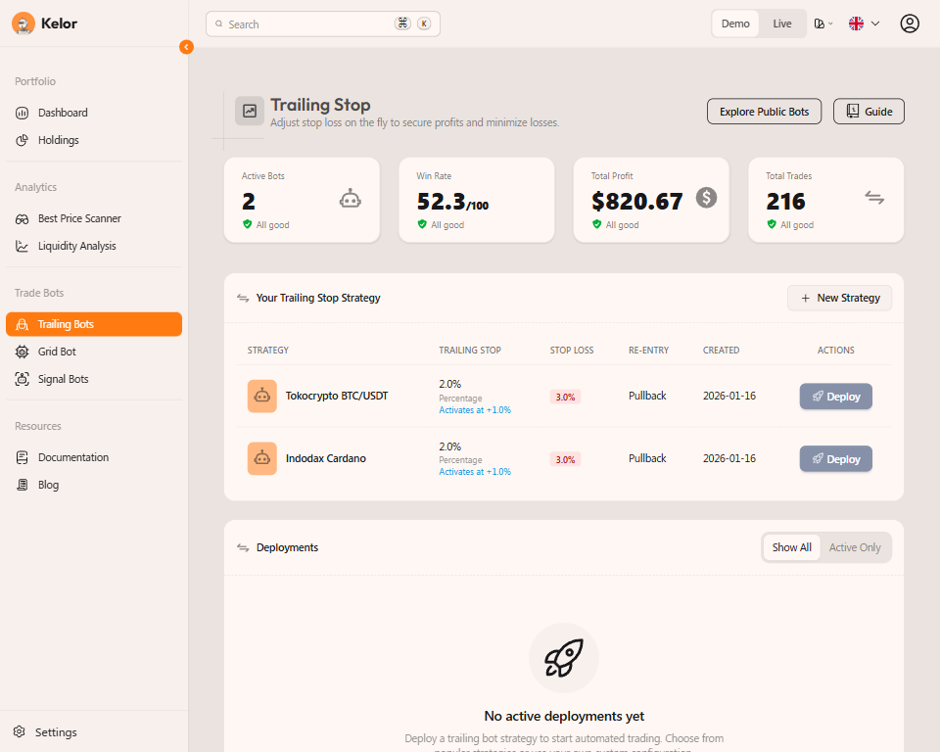Viewport: 940px width, 752px height.
Task: Click the Indodax Cardano bot icon
Action: pyautogui.click(x=261, y=458)
